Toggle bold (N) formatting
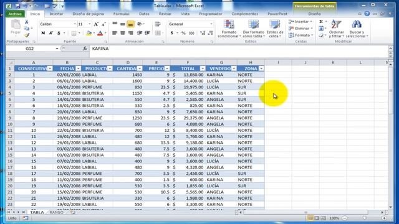 coord(43,33)
